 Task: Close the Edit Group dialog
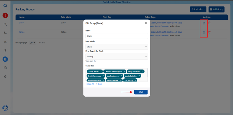click(x=146, y=23)
